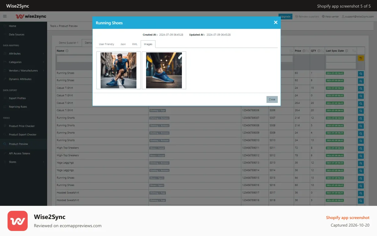377x236 pixels.
Task: Open preview icon for SKU S011 row
Action: 361,149
